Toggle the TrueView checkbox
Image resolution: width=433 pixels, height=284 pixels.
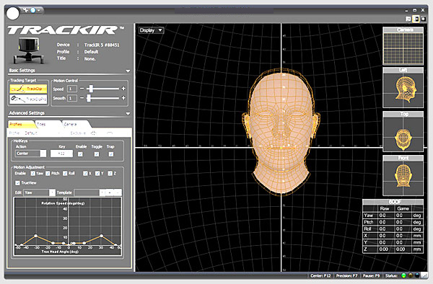coord(17,183)
